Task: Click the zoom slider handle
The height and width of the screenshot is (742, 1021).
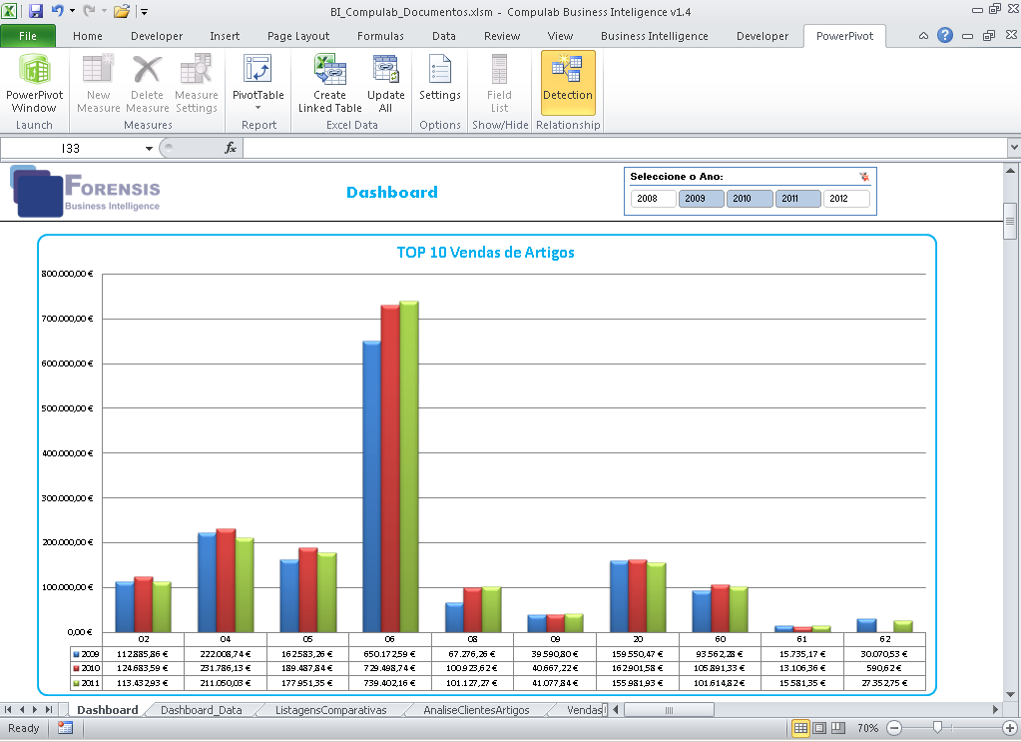Action: 937,728
